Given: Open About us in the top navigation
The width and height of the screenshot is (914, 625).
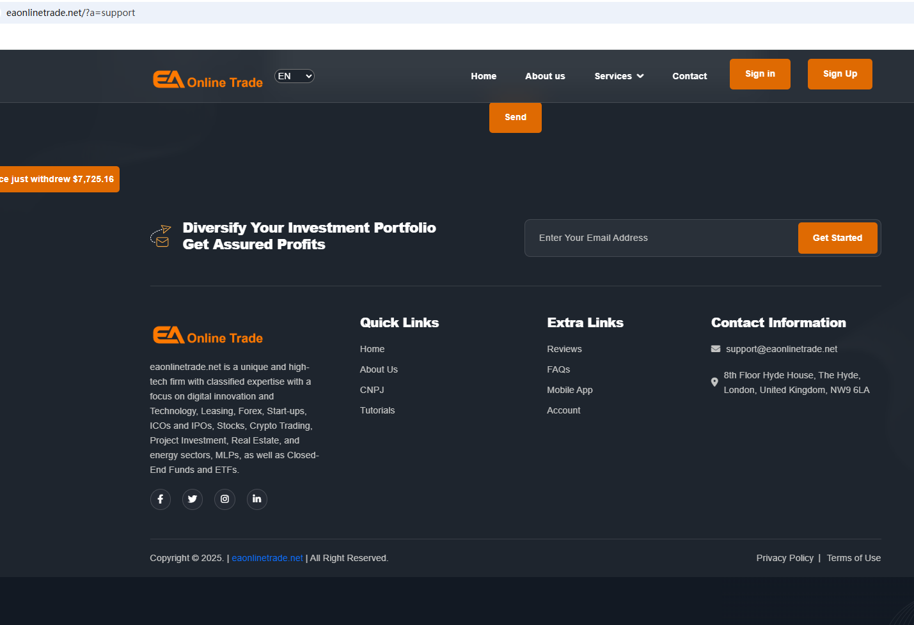Looking at the screenshot, I should click(545, 76).
